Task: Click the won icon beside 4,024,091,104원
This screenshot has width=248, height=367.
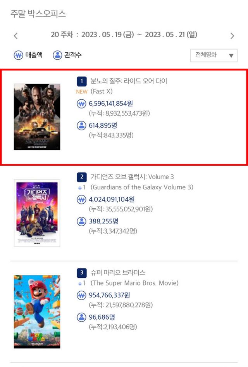Action: pyautogui.click(x=81, y=199)
